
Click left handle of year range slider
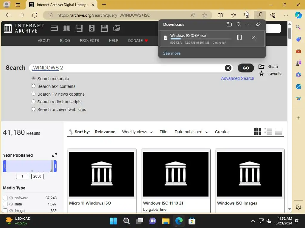click(x=4, y=166)
